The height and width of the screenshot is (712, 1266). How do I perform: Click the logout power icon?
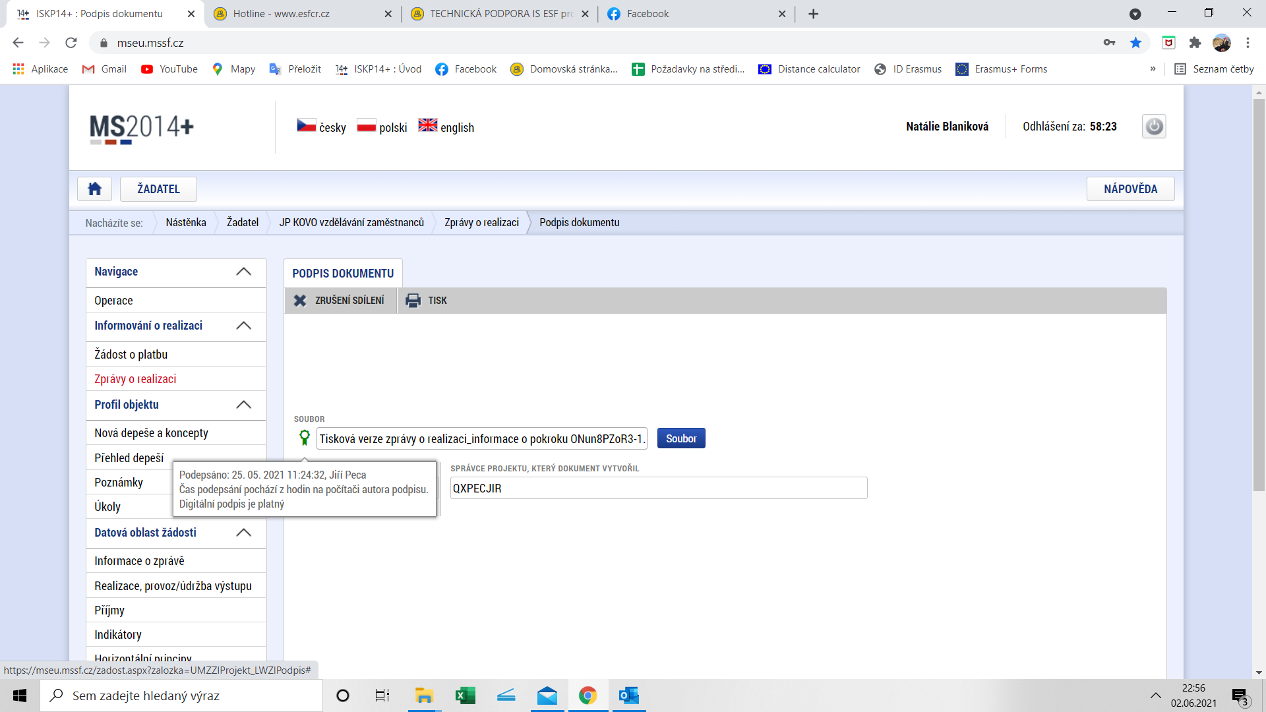tap(1154, 127)
